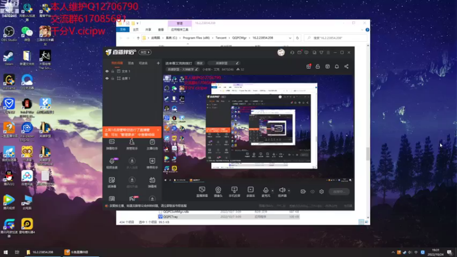
Task: Open the messages mail icon
Action: click(299, 53)
